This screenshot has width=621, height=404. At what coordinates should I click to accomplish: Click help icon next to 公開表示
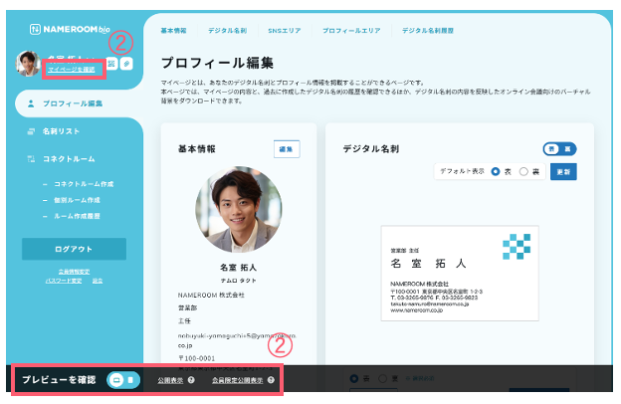tap(191, 380)
